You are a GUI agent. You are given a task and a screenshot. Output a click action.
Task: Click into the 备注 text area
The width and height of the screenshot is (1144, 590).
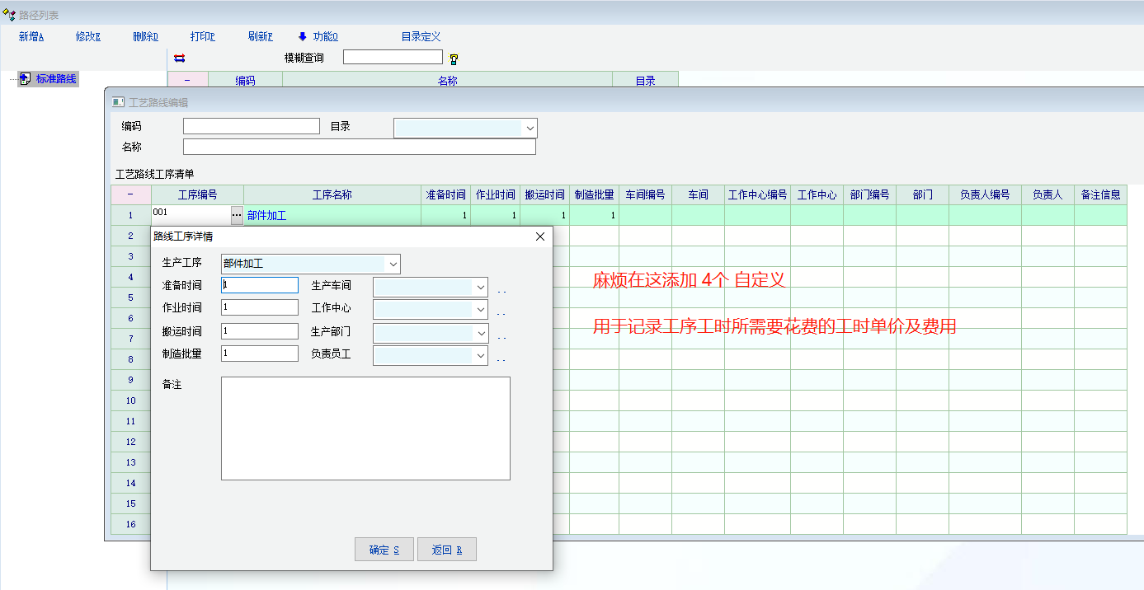pos(365,428)
